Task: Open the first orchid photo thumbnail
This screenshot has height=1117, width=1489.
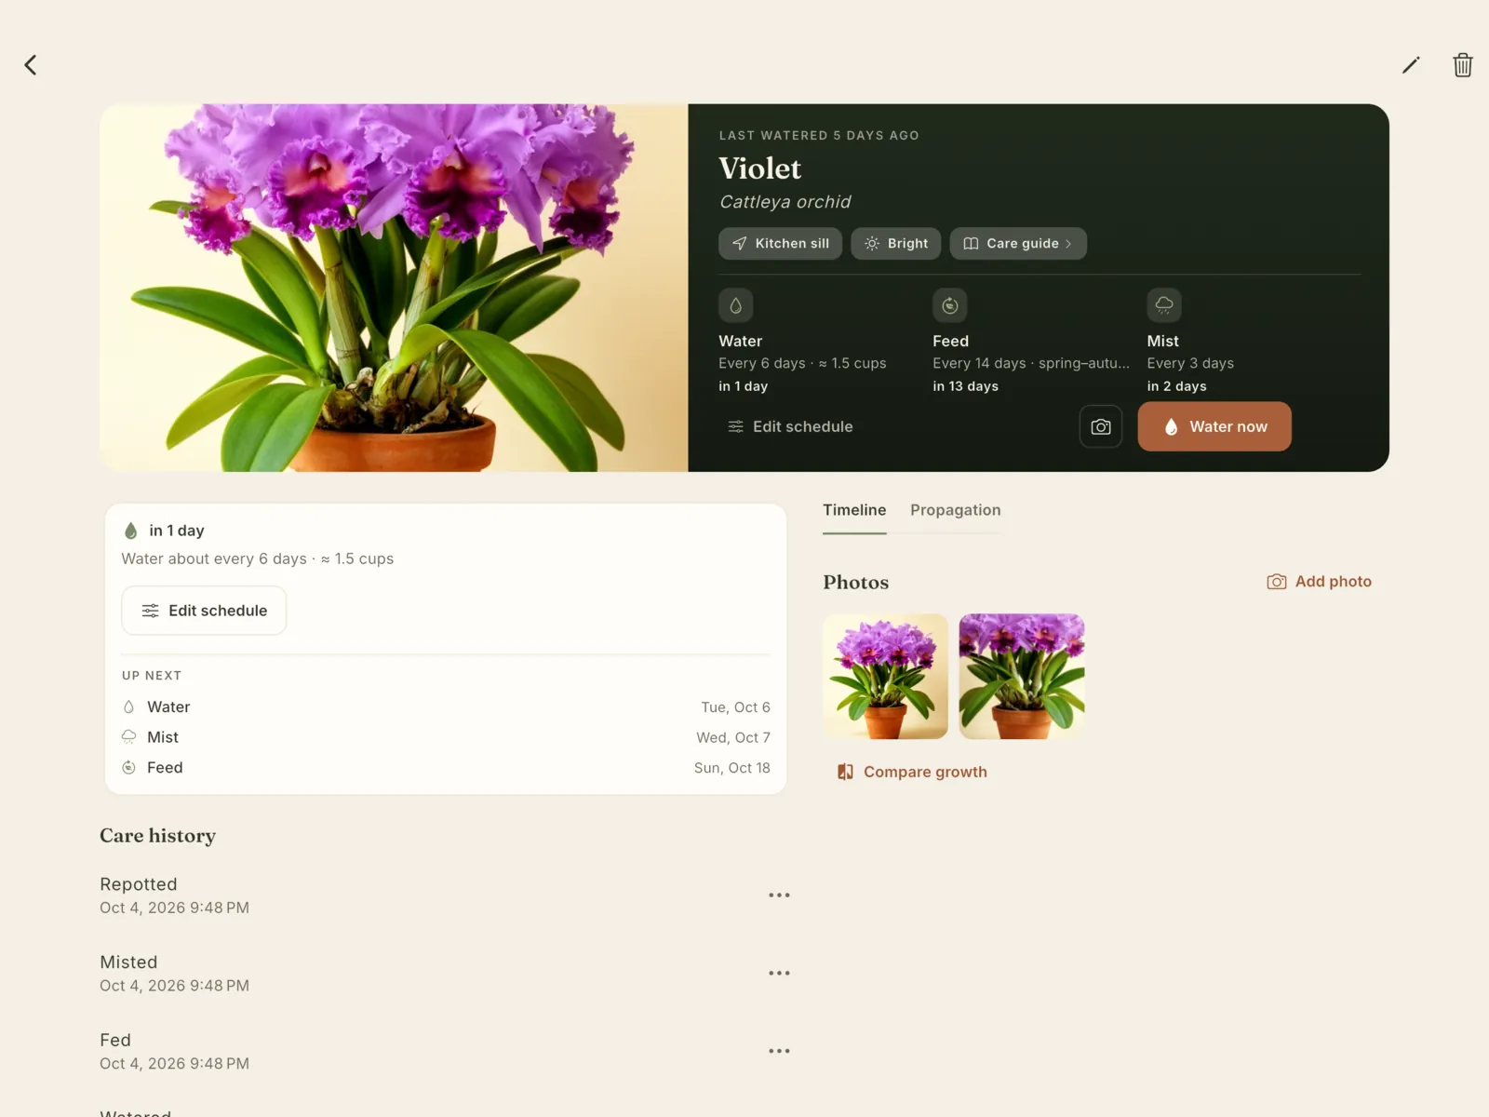Action: [886, 676]
